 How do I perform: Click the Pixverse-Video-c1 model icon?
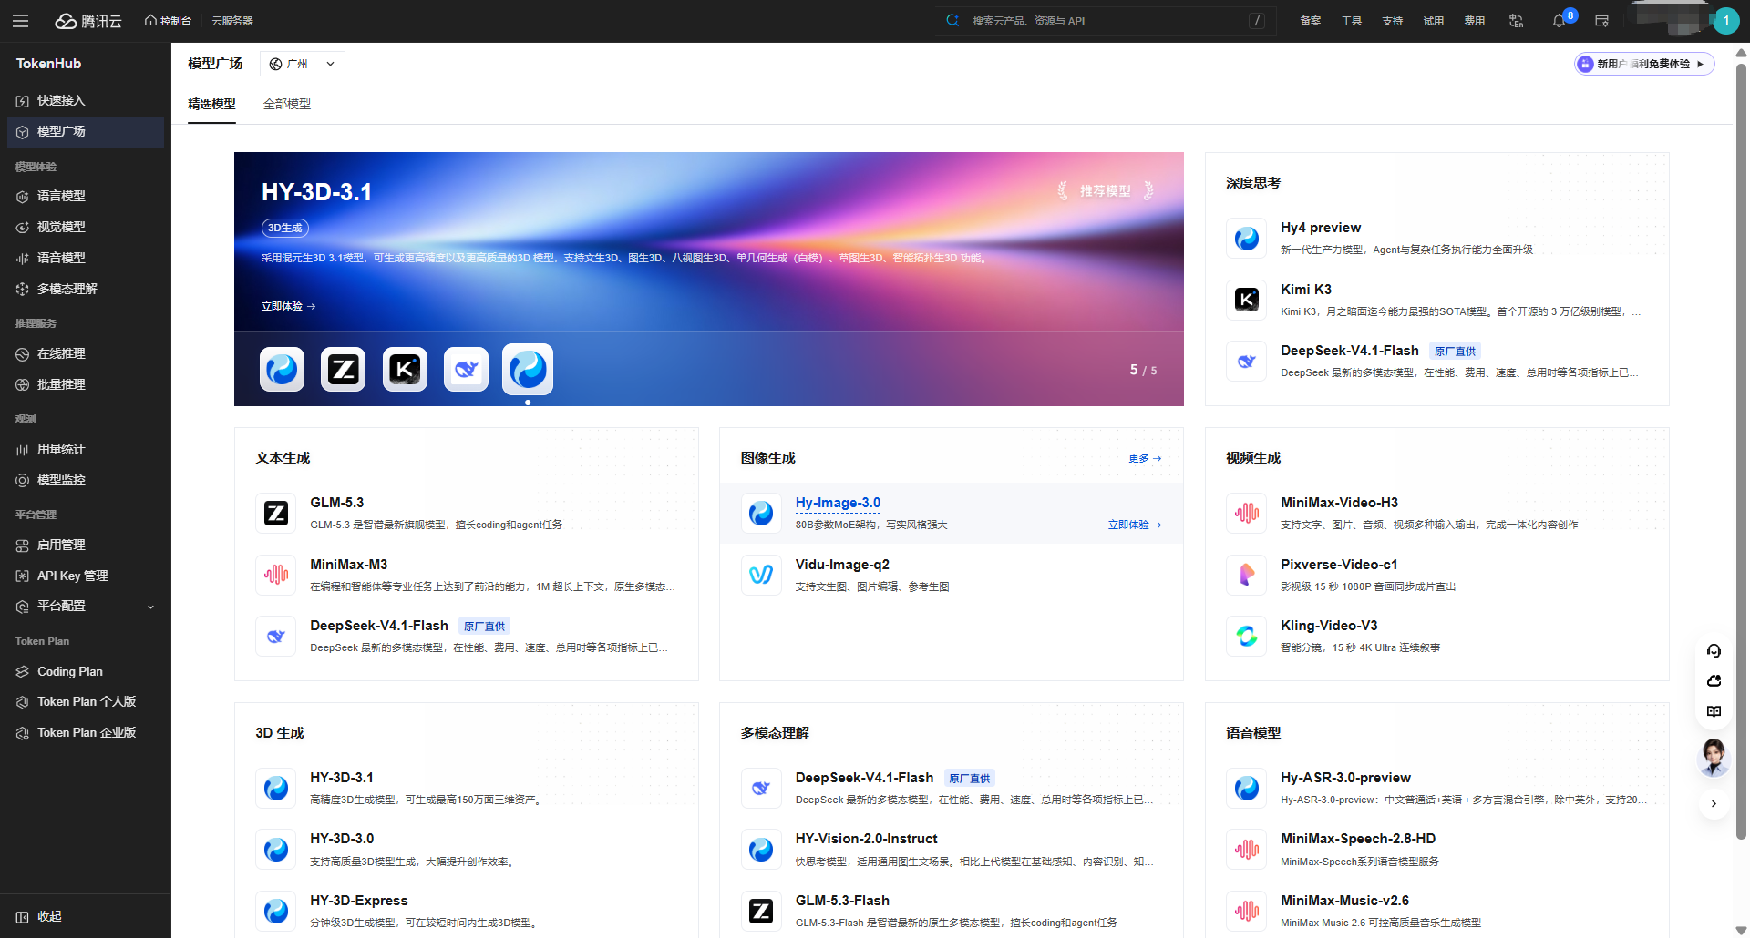[1246, 575]
